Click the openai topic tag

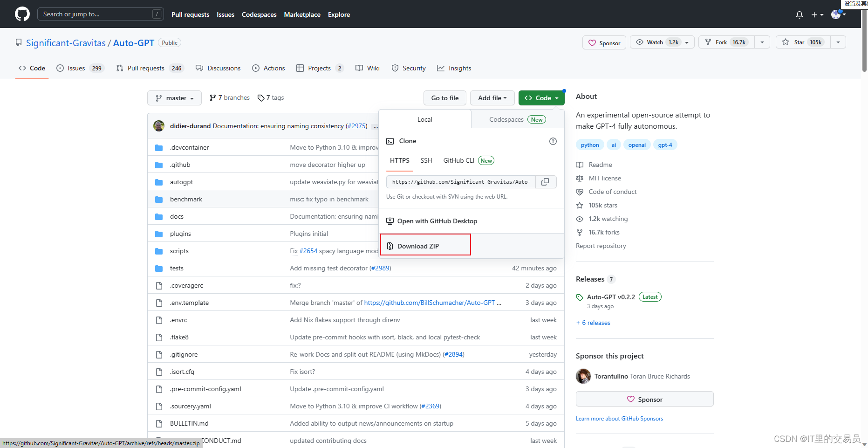coord(637,145)
